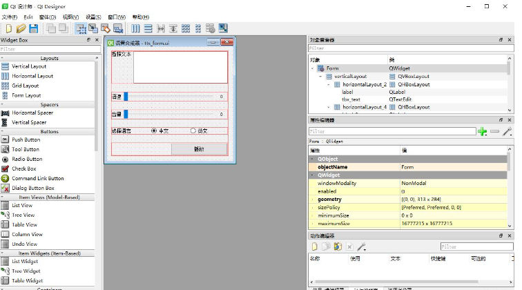522x290 pixels.
Task: Click the Edit Tab Order toolbar icon
Action: coord(118,28)
